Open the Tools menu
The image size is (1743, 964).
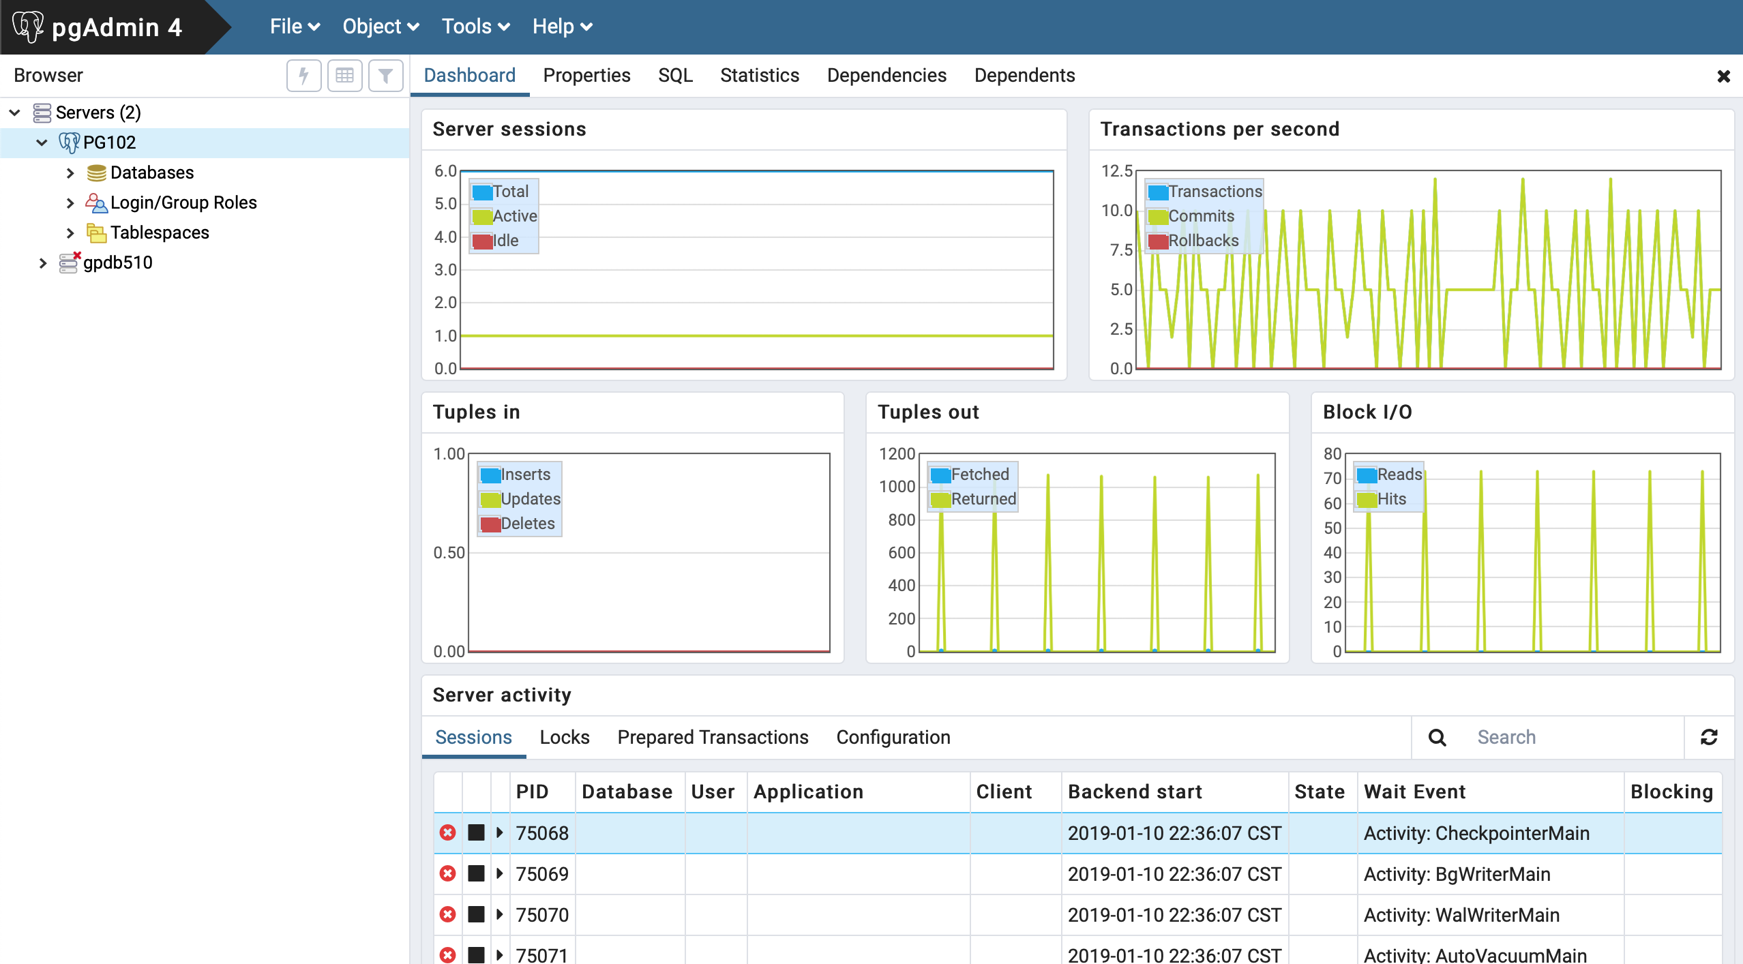click(x=475, y=27)
